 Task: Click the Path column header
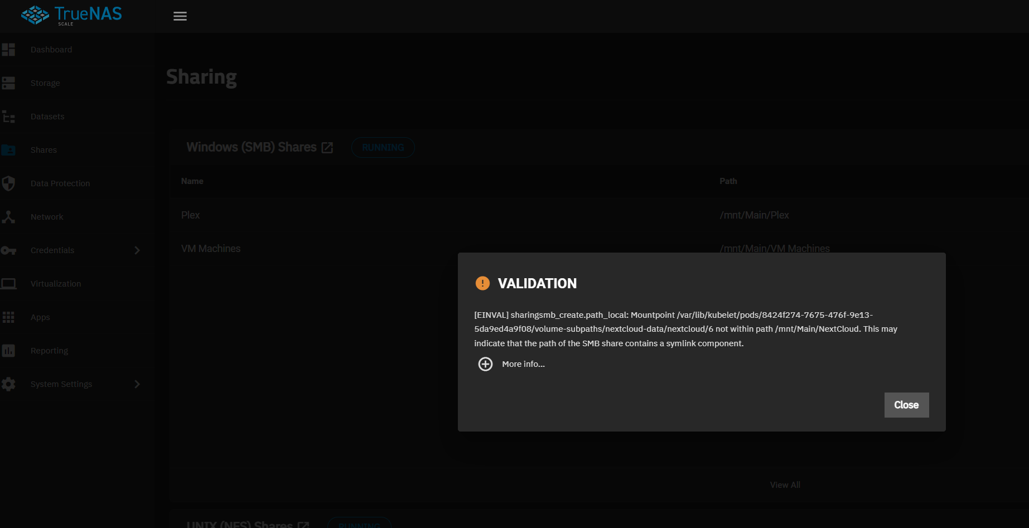pyautogui.click(x=728, y=181)
